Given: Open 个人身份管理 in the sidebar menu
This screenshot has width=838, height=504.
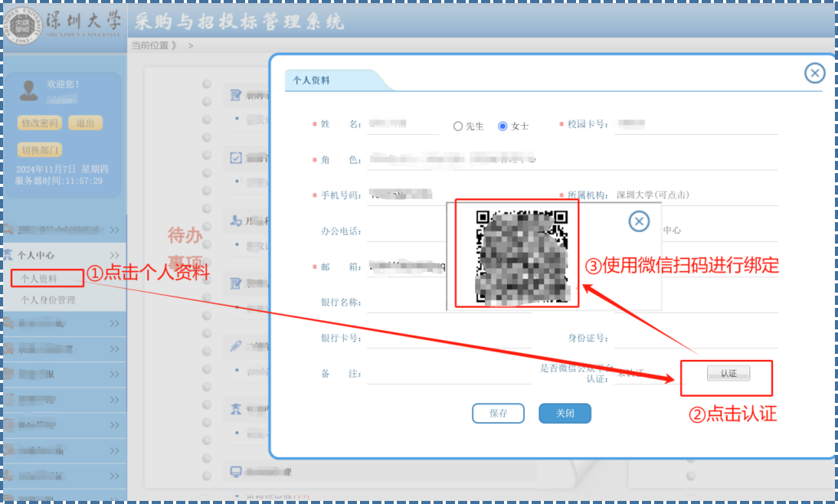Looking at the screenshot, I should (48, 299).
